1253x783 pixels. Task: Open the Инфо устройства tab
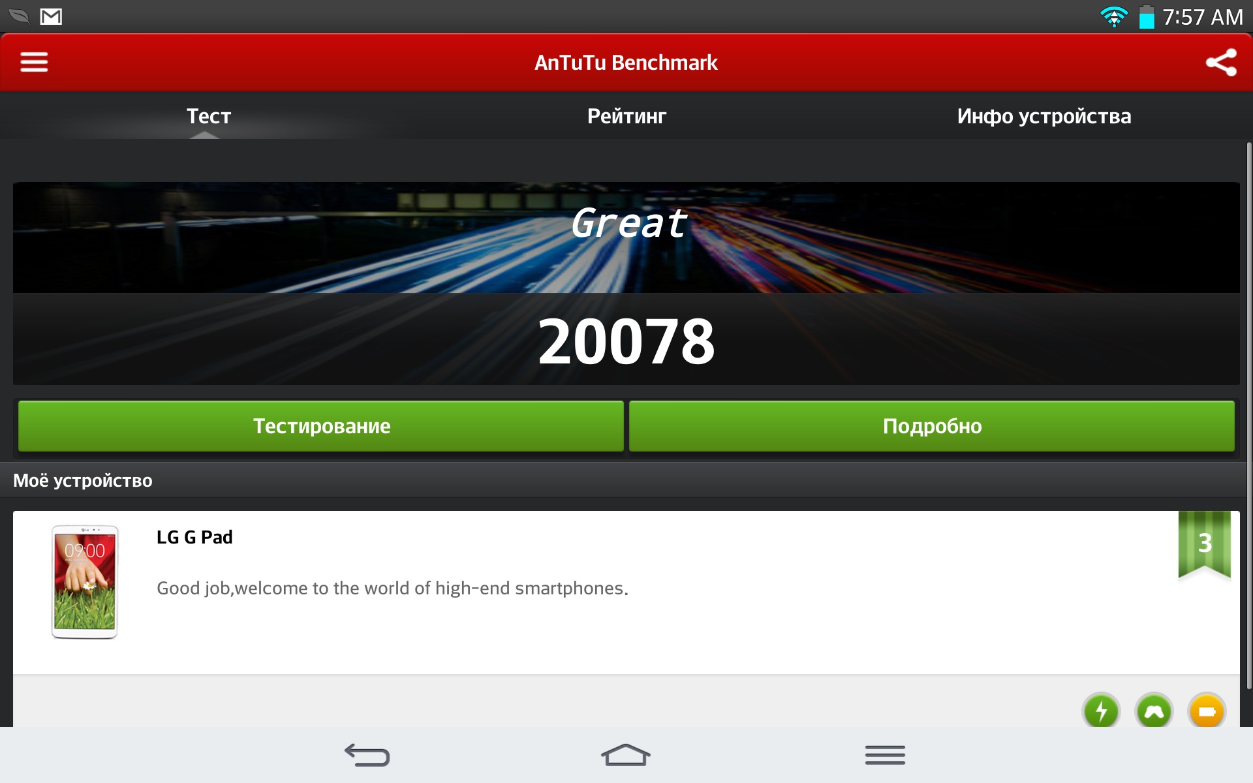click(x=1044, y=116)
